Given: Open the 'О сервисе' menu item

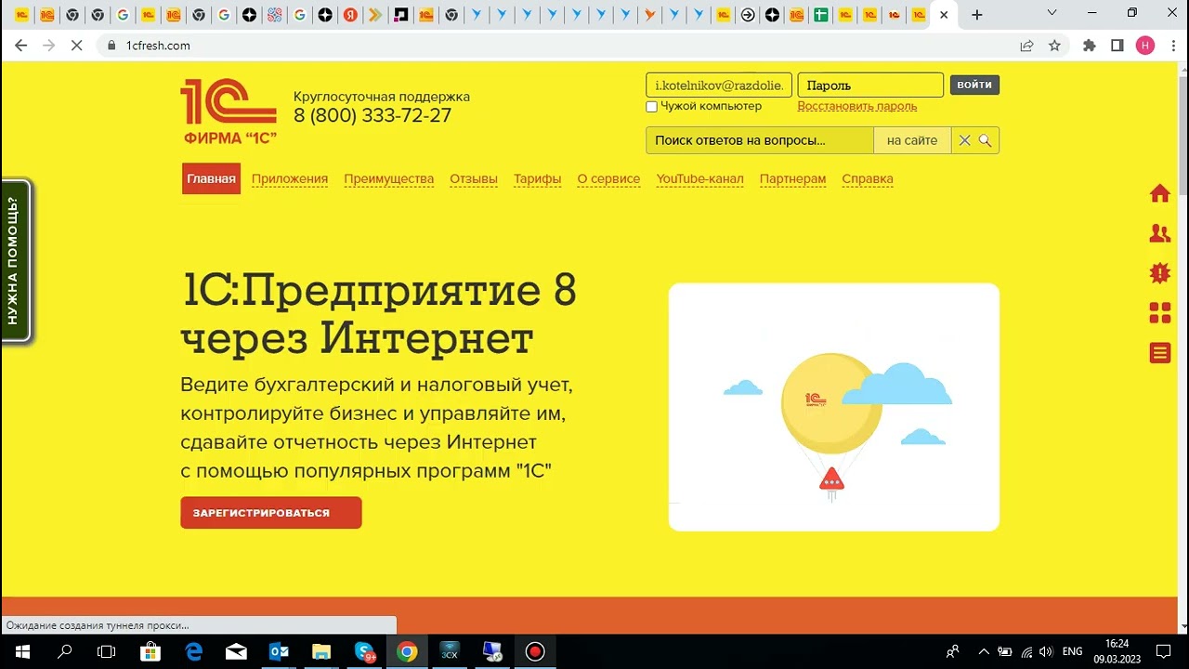Looking at the screenshot, I should [x=608, y=178].
